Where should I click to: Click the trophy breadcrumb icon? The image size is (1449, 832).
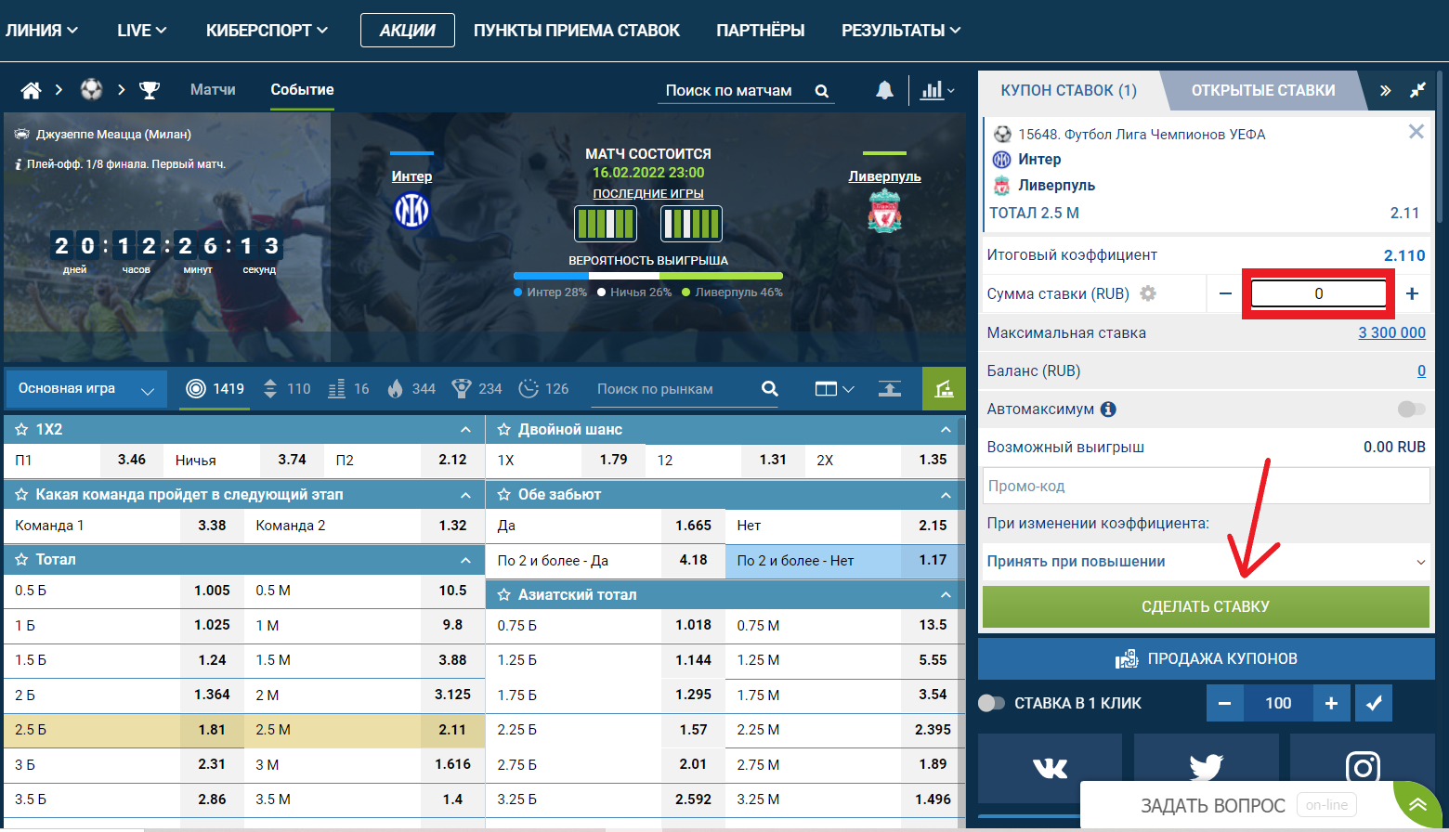coord(150,90)
